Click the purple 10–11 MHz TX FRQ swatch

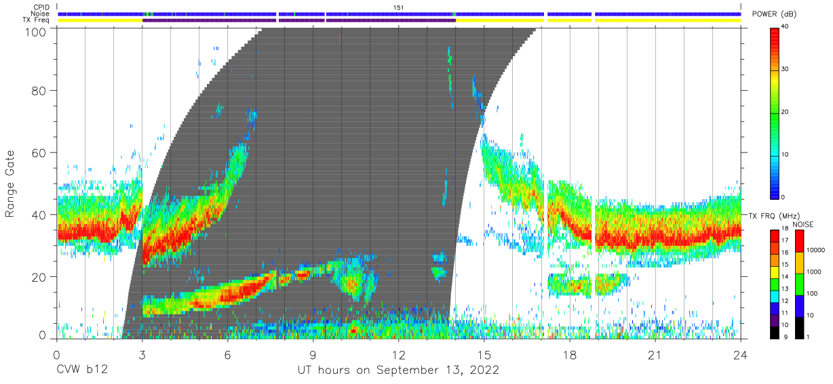tap(774, 320)
